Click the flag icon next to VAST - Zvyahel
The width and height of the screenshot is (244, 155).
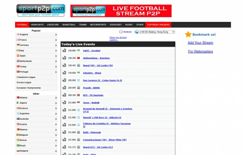click(x=78, y=51)
